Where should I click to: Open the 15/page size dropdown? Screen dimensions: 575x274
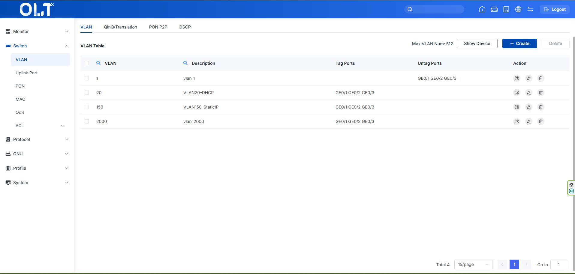pos(473,264)
